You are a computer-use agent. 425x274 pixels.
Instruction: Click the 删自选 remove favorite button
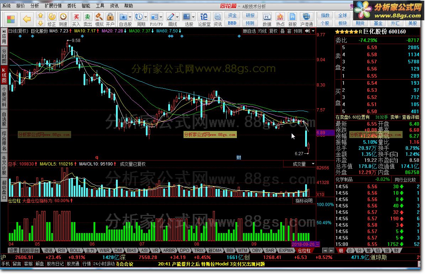tap(249, 31)
